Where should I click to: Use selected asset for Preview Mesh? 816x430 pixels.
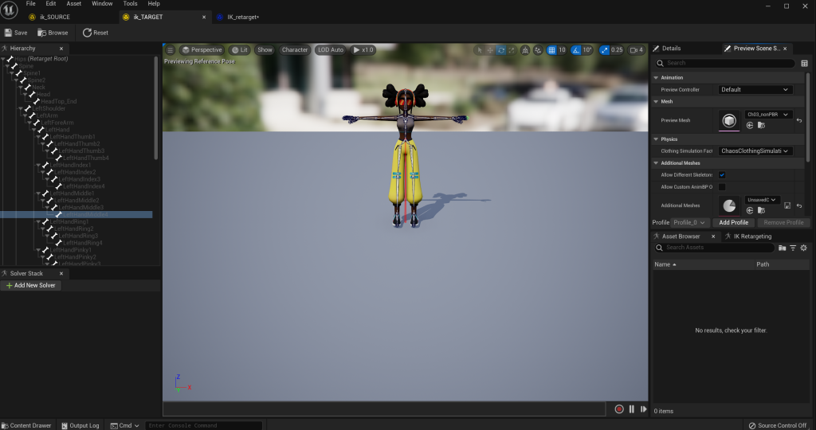[750, 125]
